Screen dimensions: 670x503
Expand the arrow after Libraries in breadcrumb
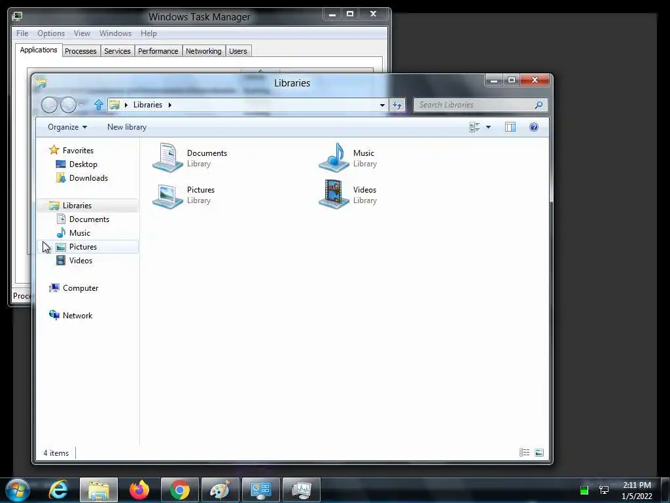pos(169,105)
